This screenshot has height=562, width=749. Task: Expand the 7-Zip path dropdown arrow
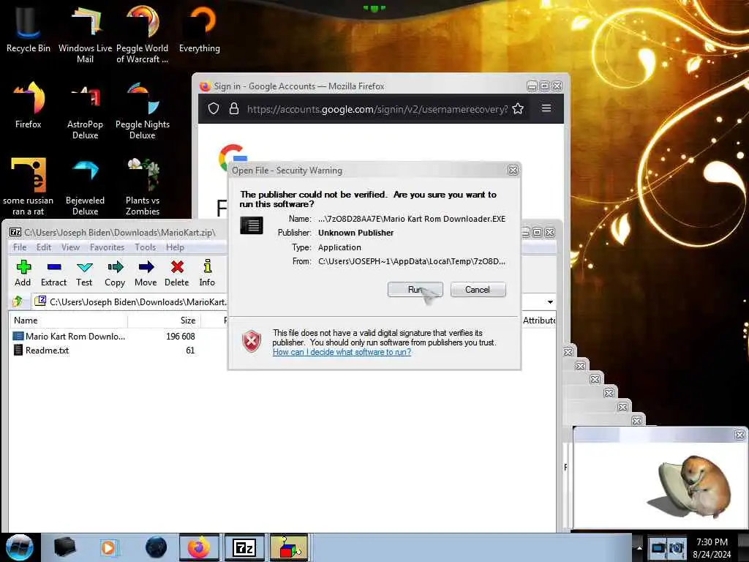click(550, 302)
